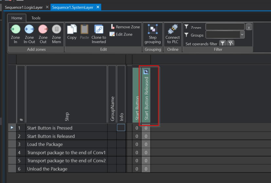Open Edit Zone
The image size is (271, 183).
click(121, 34)
